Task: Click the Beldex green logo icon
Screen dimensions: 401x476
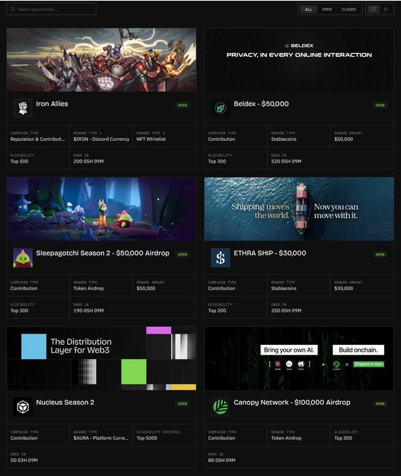Action: click(220, 108)
